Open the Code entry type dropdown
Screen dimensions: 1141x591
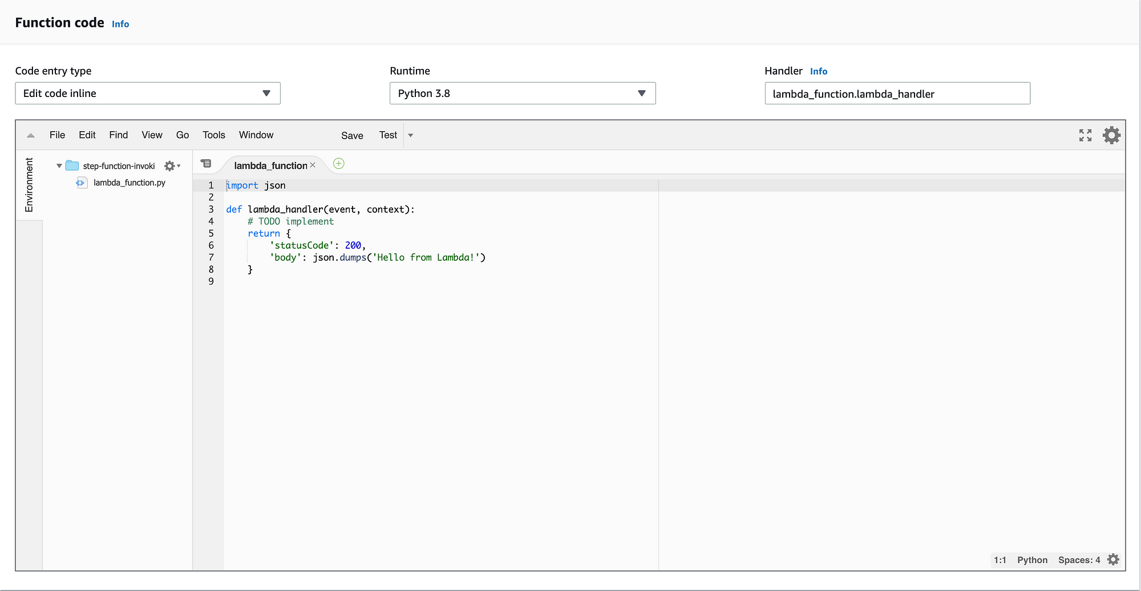pyautogui.click(x=148, y=93)
